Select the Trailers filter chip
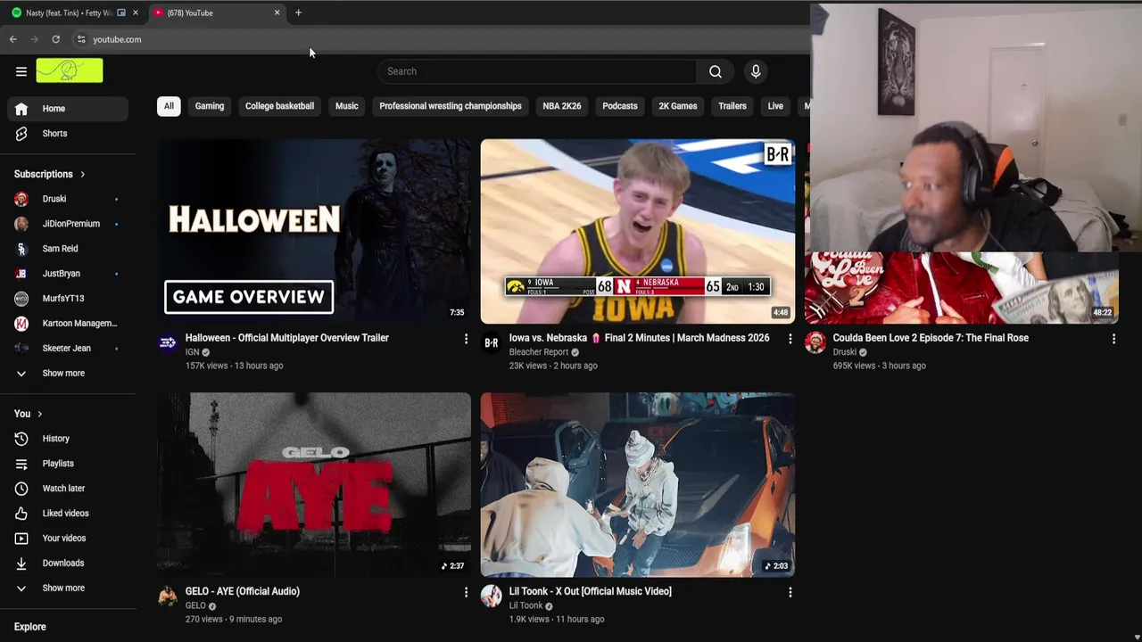This screenshot has width=1142, height=642. [x=732, y=106]
